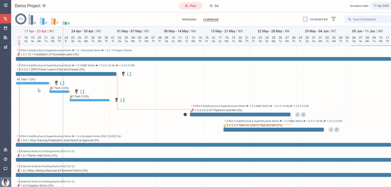The image size is (391, 187).
Task: Open the hamburger menu
Action: tap(5, 5)
